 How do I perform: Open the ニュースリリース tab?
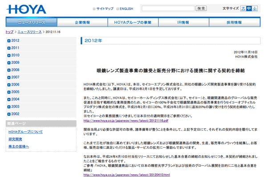pos(32,22)
